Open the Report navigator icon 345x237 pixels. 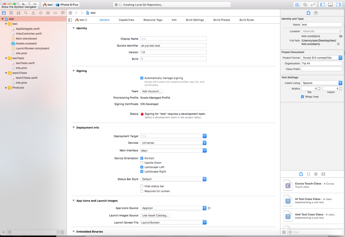coord(63,13)
